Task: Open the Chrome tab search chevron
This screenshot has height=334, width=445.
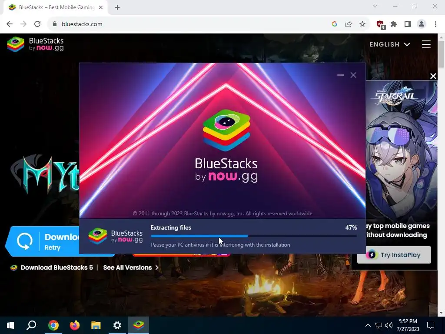Action: [375, 6]
